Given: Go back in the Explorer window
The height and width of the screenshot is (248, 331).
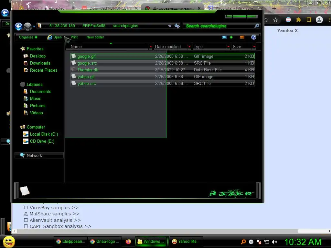Looking at the screenshot, I should click(x=18, y=26).
